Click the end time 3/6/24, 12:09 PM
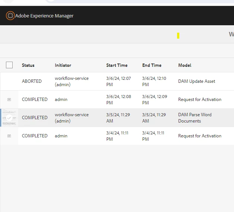Image resolution: width=234 pixels, height=212 pixels. 155,100
